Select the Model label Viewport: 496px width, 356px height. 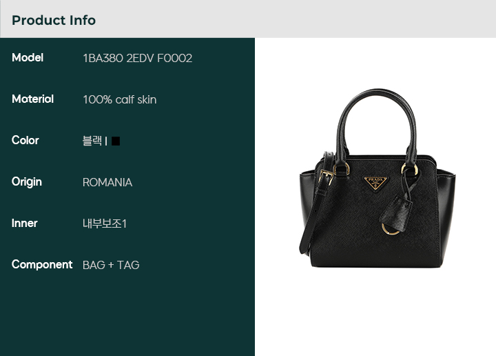pyautogui.click(x=28, y=58)
